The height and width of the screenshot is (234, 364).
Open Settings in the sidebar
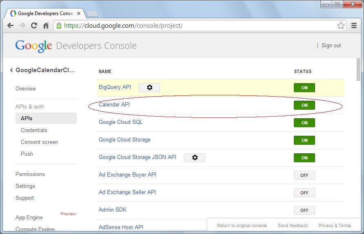25,186
